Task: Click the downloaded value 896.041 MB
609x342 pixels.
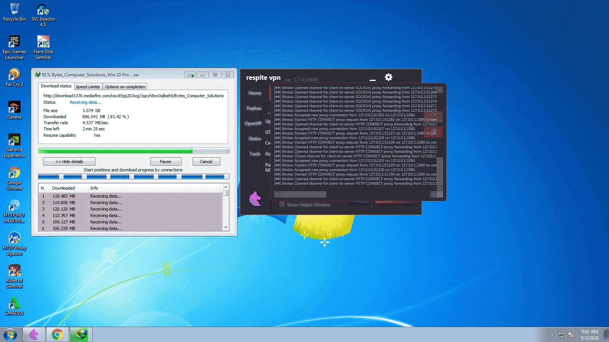Action: tap(106, 117)
